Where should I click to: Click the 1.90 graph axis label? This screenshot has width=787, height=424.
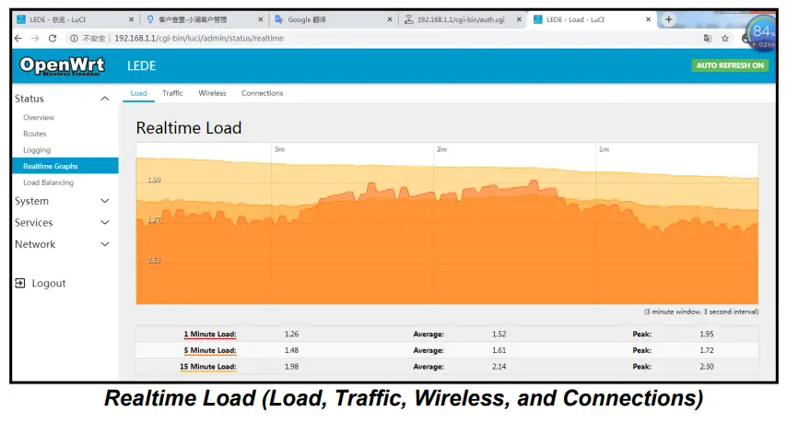[154, 180]
